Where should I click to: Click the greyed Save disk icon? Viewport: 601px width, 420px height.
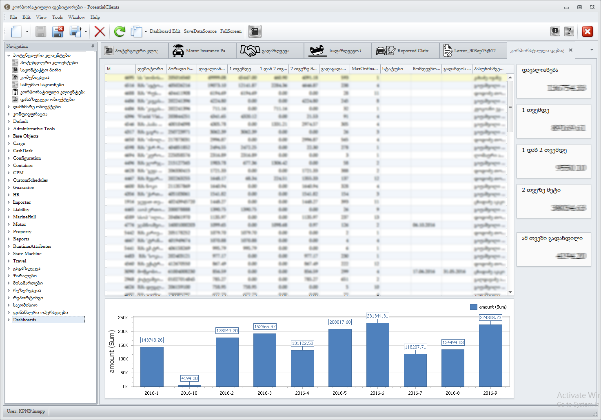pos(41,31)
